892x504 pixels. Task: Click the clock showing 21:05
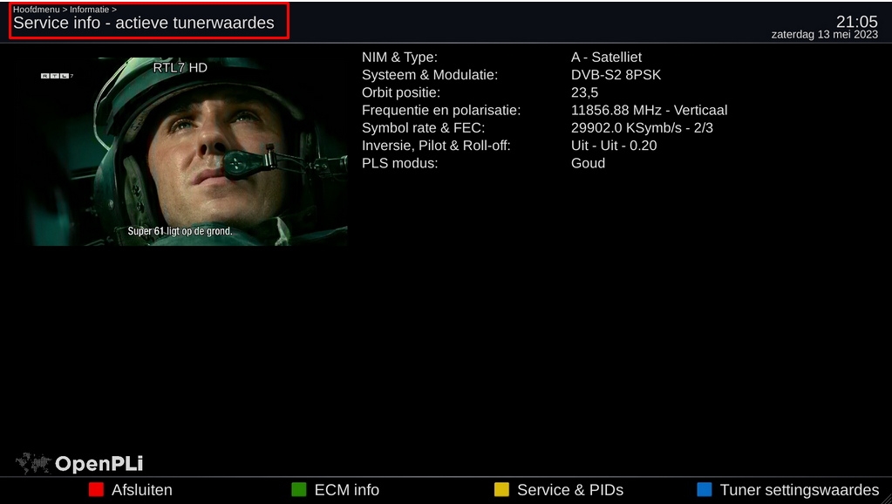click(x=857, y=22)
